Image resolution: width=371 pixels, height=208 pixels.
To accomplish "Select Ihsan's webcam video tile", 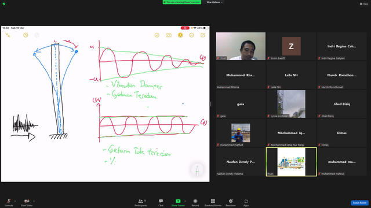I will tap(241, 46).
